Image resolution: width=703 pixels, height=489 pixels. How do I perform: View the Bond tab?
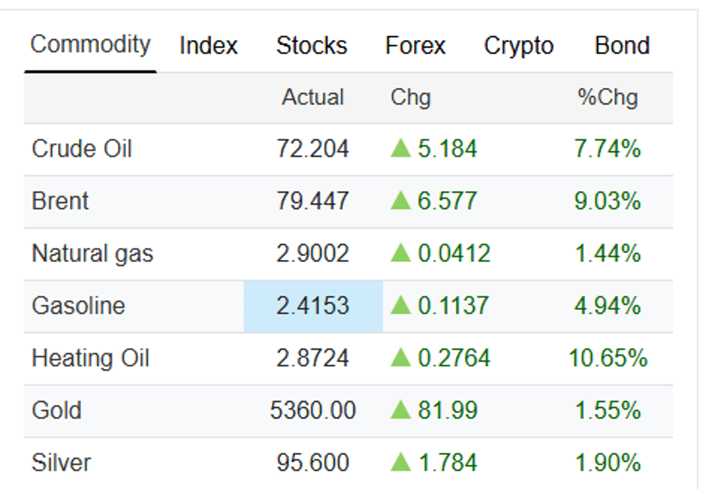coord(622,45)
